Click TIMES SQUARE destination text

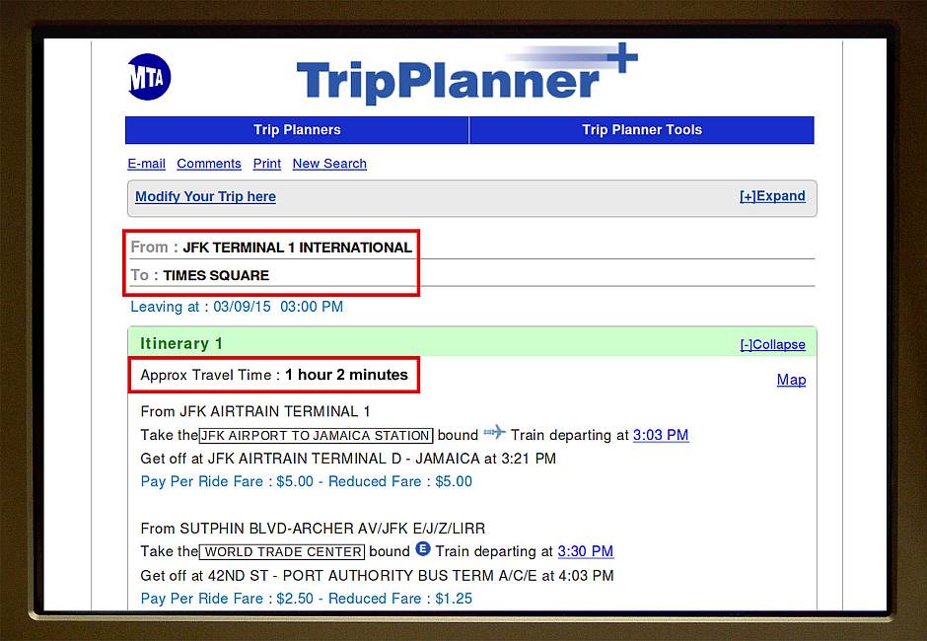coord(216,275)
